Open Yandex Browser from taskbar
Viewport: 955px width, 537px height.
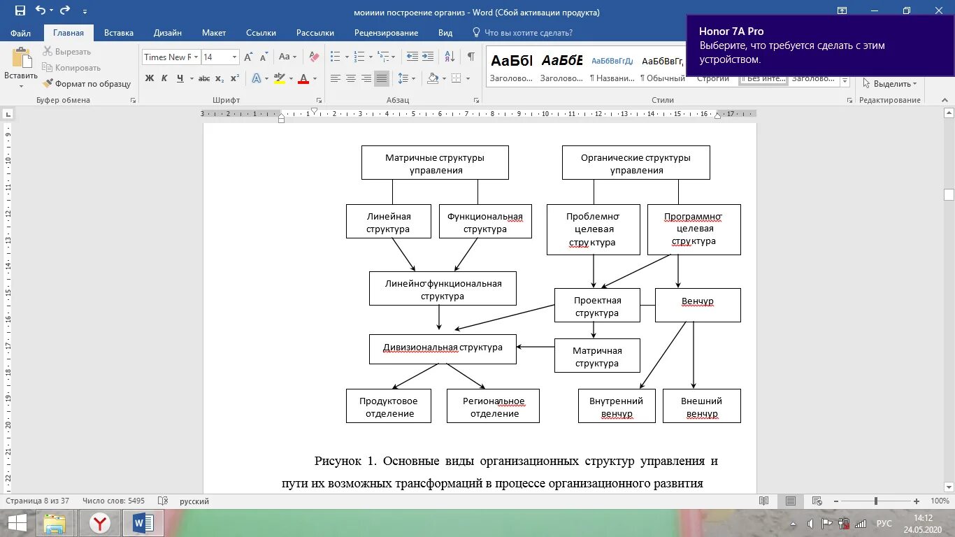click(100, 523)
